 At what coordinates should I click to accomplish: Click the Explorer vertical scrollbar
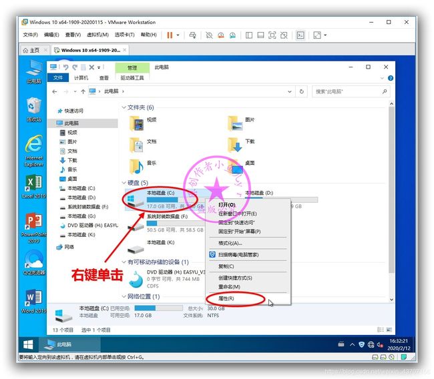point(391,190)
